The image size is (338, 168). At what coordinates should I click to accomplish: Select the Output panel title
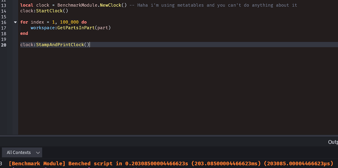point(333,142)
